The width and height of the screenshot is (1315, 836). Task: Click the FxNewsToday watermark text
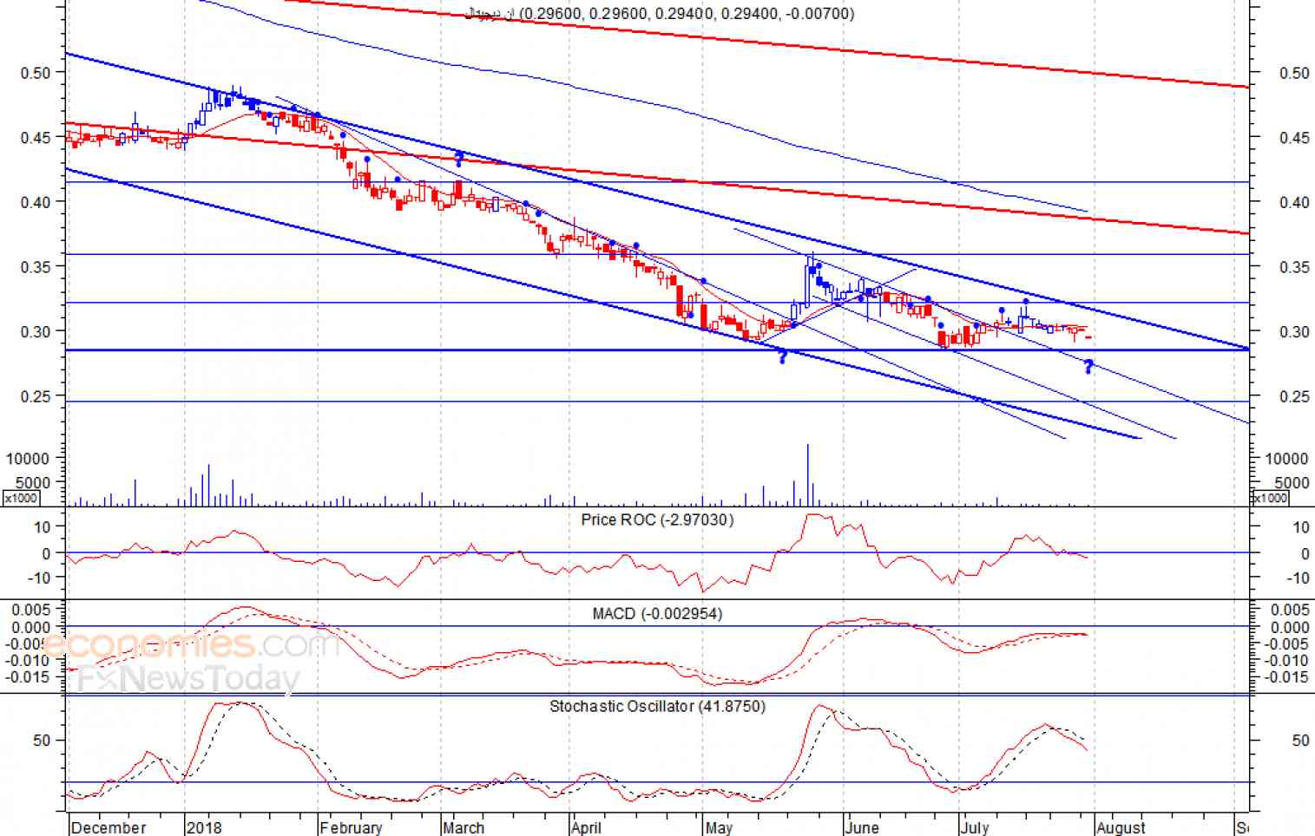(187, 679)
